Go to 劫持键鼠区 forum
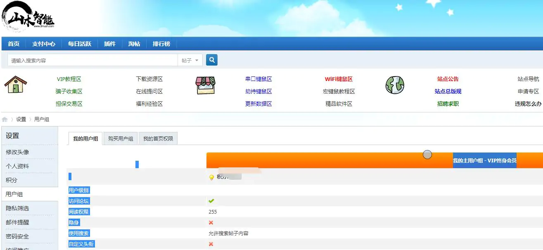The image size is (543, 250). point(258,91)
